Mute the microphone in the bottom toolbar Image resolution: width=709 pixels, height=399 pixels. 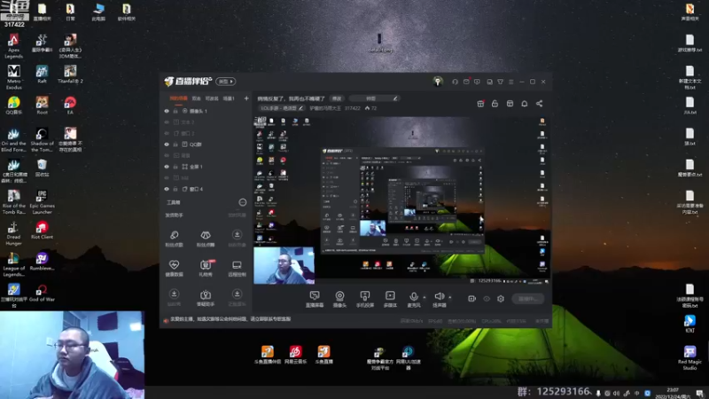(413, 296)
